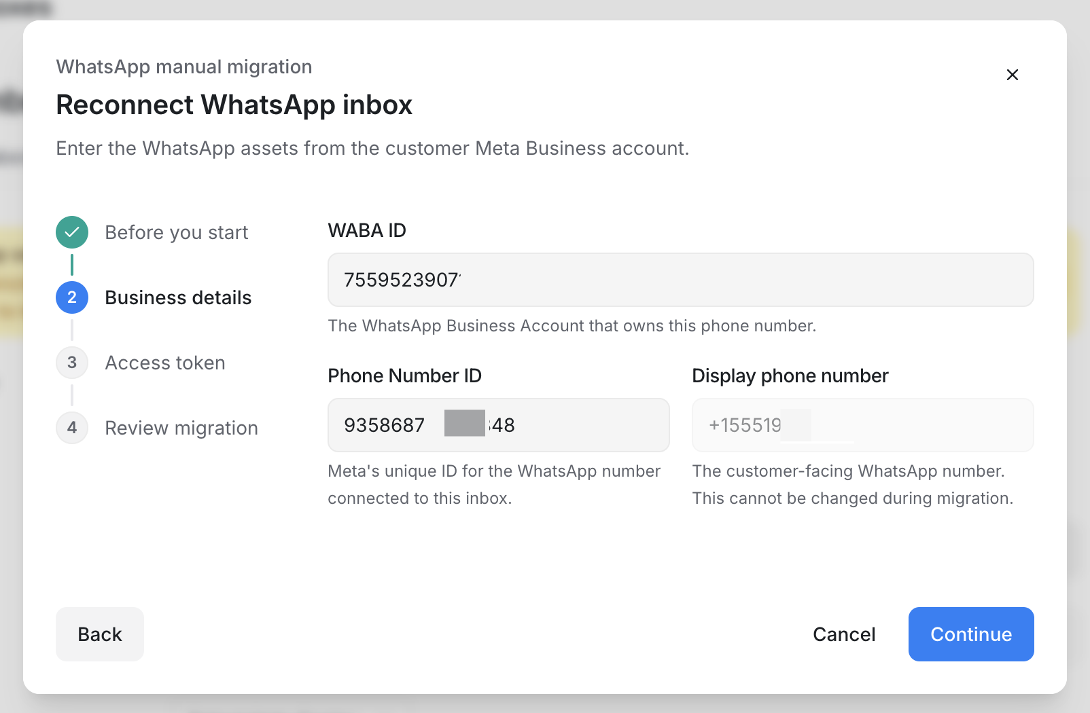The width and height of the screenshot is (1090, 713).
Task: Continue to the next migration step
Action: click(x=971, y=634)
